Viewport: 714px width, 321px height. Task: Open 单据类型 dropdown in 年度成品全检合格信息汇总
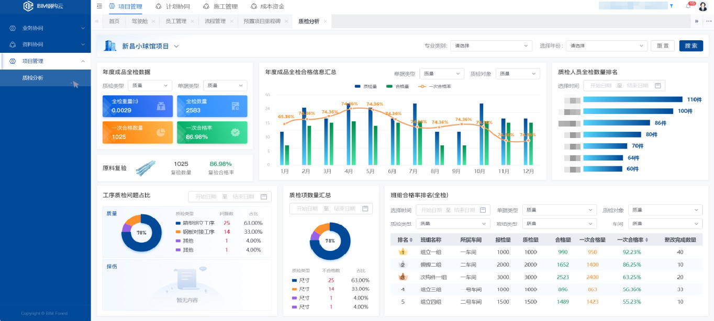[x=442, y=74]
